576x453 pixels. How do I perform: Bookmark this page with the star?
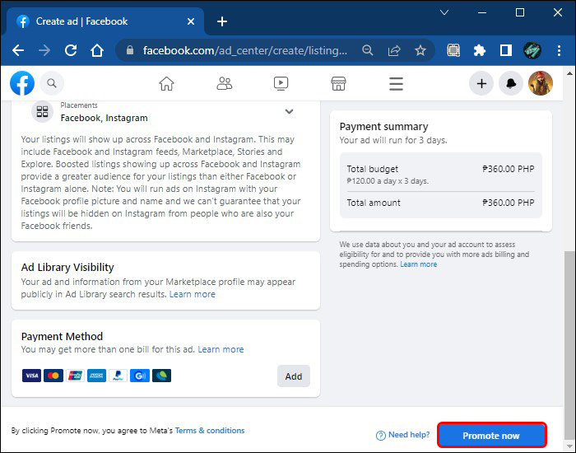420,50
